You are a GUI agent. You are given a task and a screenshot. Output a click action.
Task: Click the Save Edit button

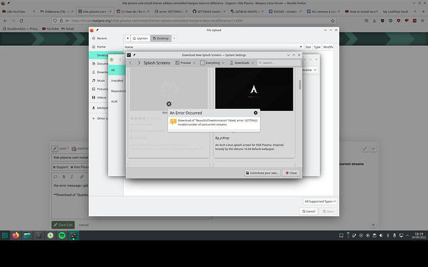[63, 225]
